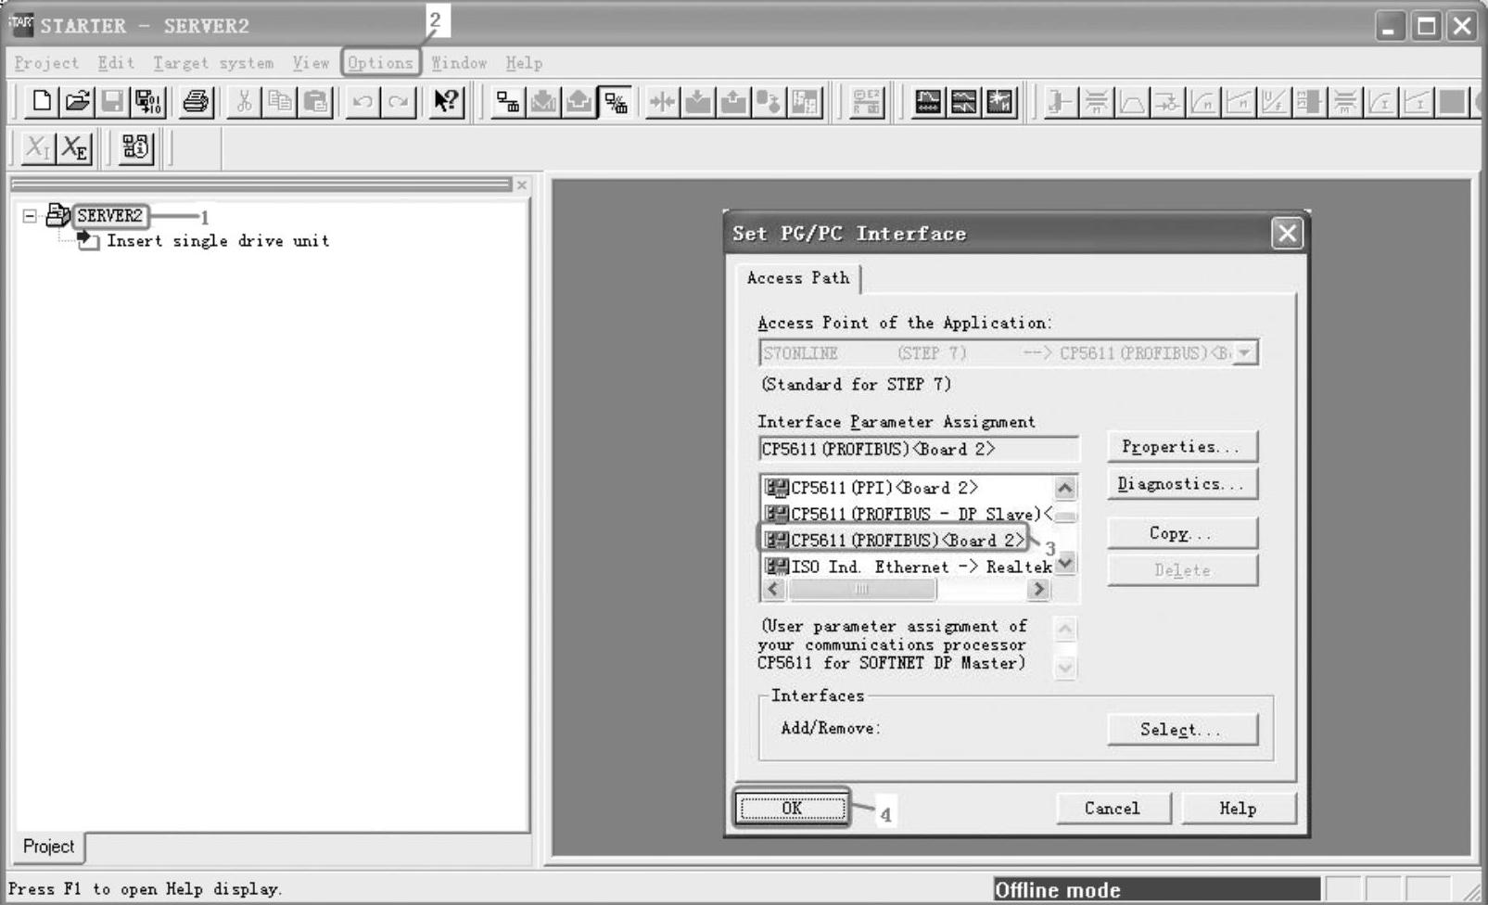Select the Access Path tab
Screen dimensions: 1488x905
tap(798, 278)
